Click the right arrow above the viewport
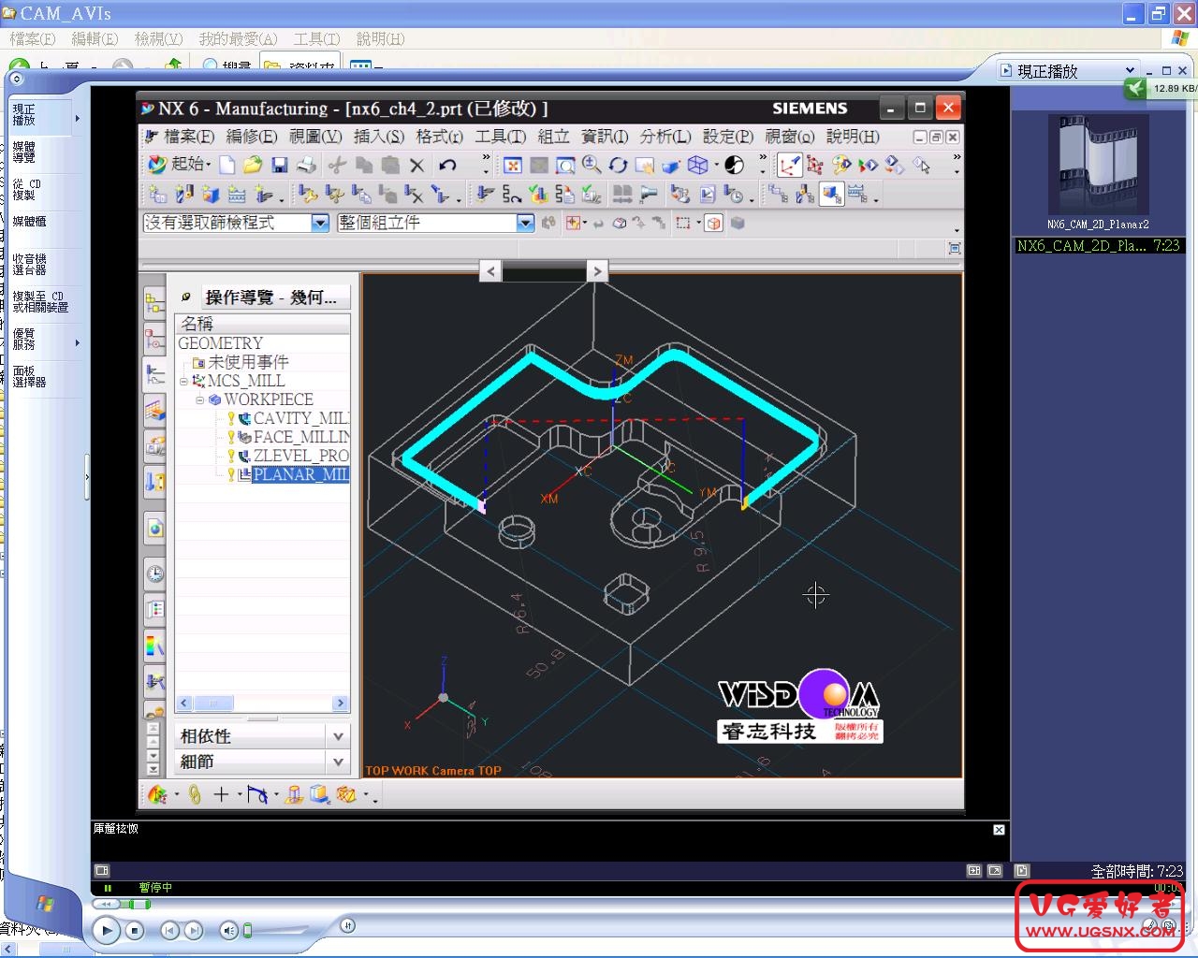 tap(597, 271)
